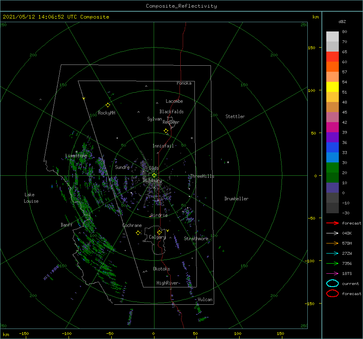Click the Stettler city label

(x=235, y=116)
